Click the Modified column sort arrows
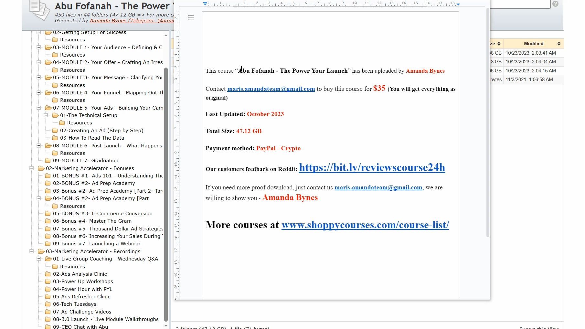 click(x=559, y=44)
